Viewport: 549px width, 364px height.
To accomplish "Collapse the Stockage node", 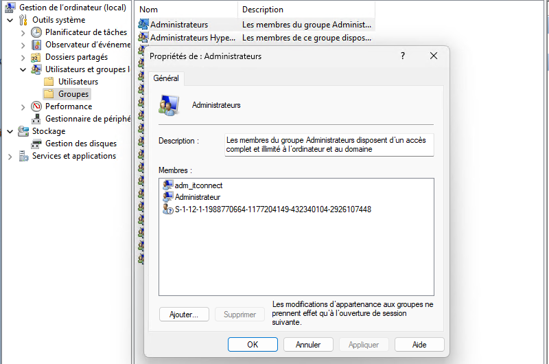I will tap(10, 131).
